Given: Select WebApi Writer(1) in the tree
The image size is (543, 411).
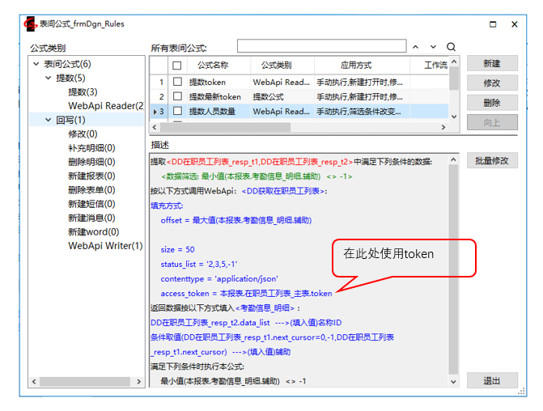Looking at the screenshot, I should click(x=105, y=246).
